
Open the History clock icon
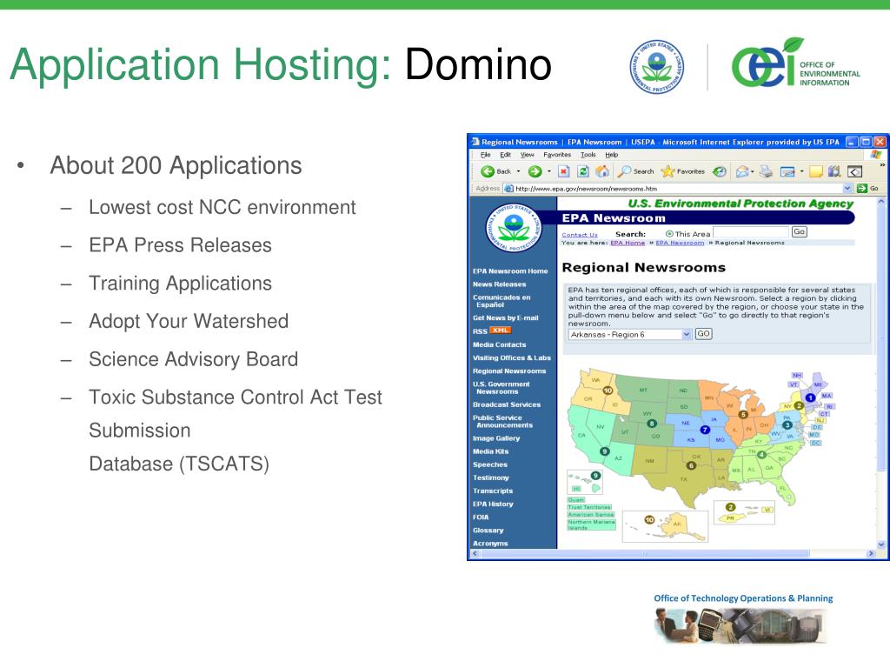(x=720, y=171)
